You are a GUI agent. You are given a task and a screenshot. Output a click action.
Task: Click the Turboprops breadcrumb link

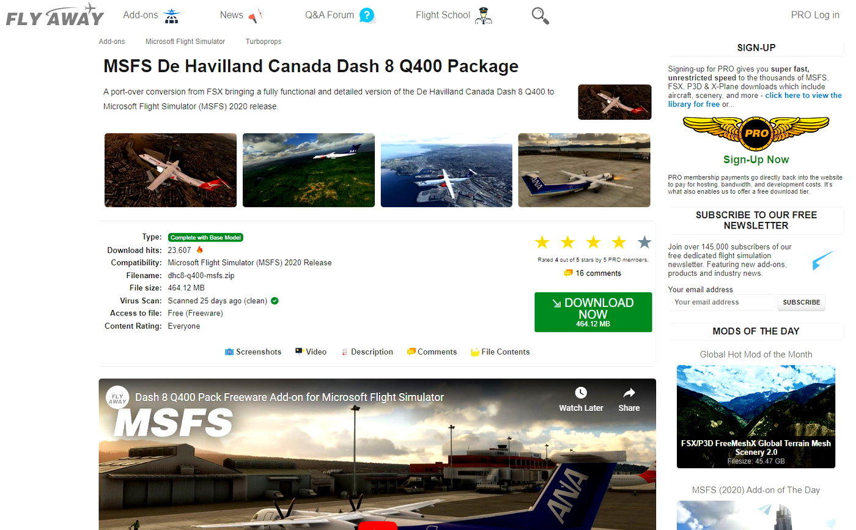264,42
